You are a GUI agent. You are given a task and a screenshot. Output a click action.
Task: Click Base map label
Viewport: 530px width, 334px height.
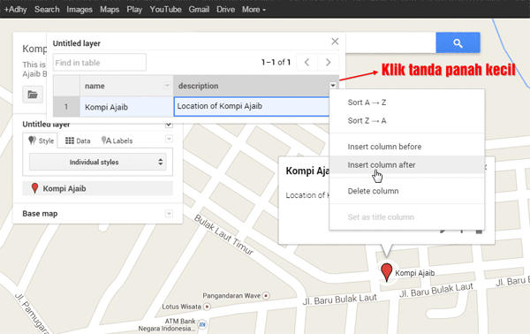40,214
